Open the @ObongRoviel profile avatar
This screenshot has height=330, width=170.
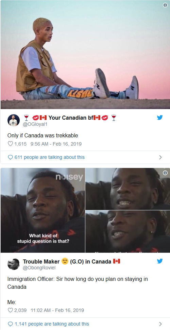click(14, 264)
